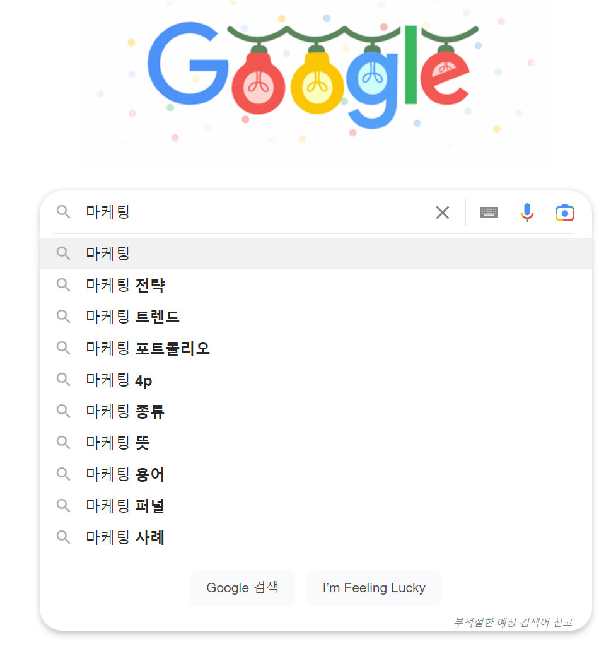Click the magnifier icon beside 마케팅 뜻

[63, 442]
